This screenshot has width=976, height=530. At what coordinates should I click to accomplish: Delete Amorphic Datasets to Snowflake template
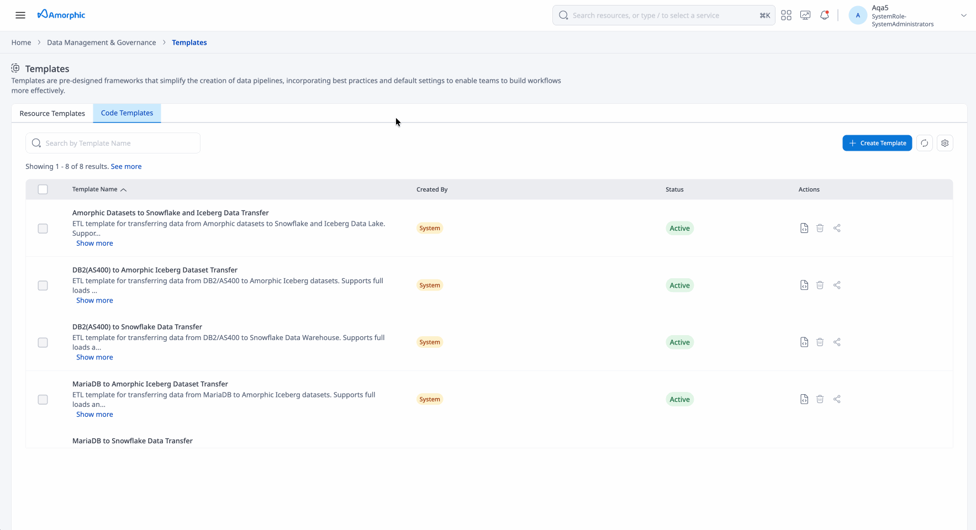(x=820, y=228)
